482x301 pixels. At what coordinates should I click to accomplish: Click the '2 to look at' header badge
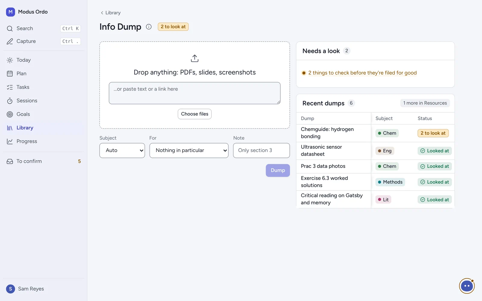point(173,27)
